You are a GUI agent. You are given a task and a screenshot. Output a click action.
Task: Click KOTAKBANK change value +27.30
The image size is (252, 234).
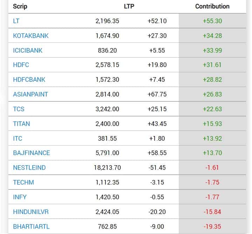(157, 36)
